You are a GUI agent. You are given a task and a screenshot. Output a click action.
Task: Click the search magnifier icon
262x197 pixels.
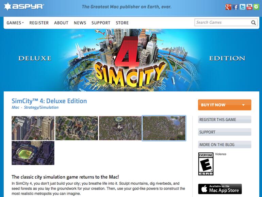coord(253,22)
